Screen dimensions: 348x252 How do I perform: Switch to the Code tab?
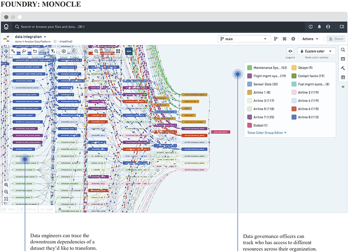point(47,209)
